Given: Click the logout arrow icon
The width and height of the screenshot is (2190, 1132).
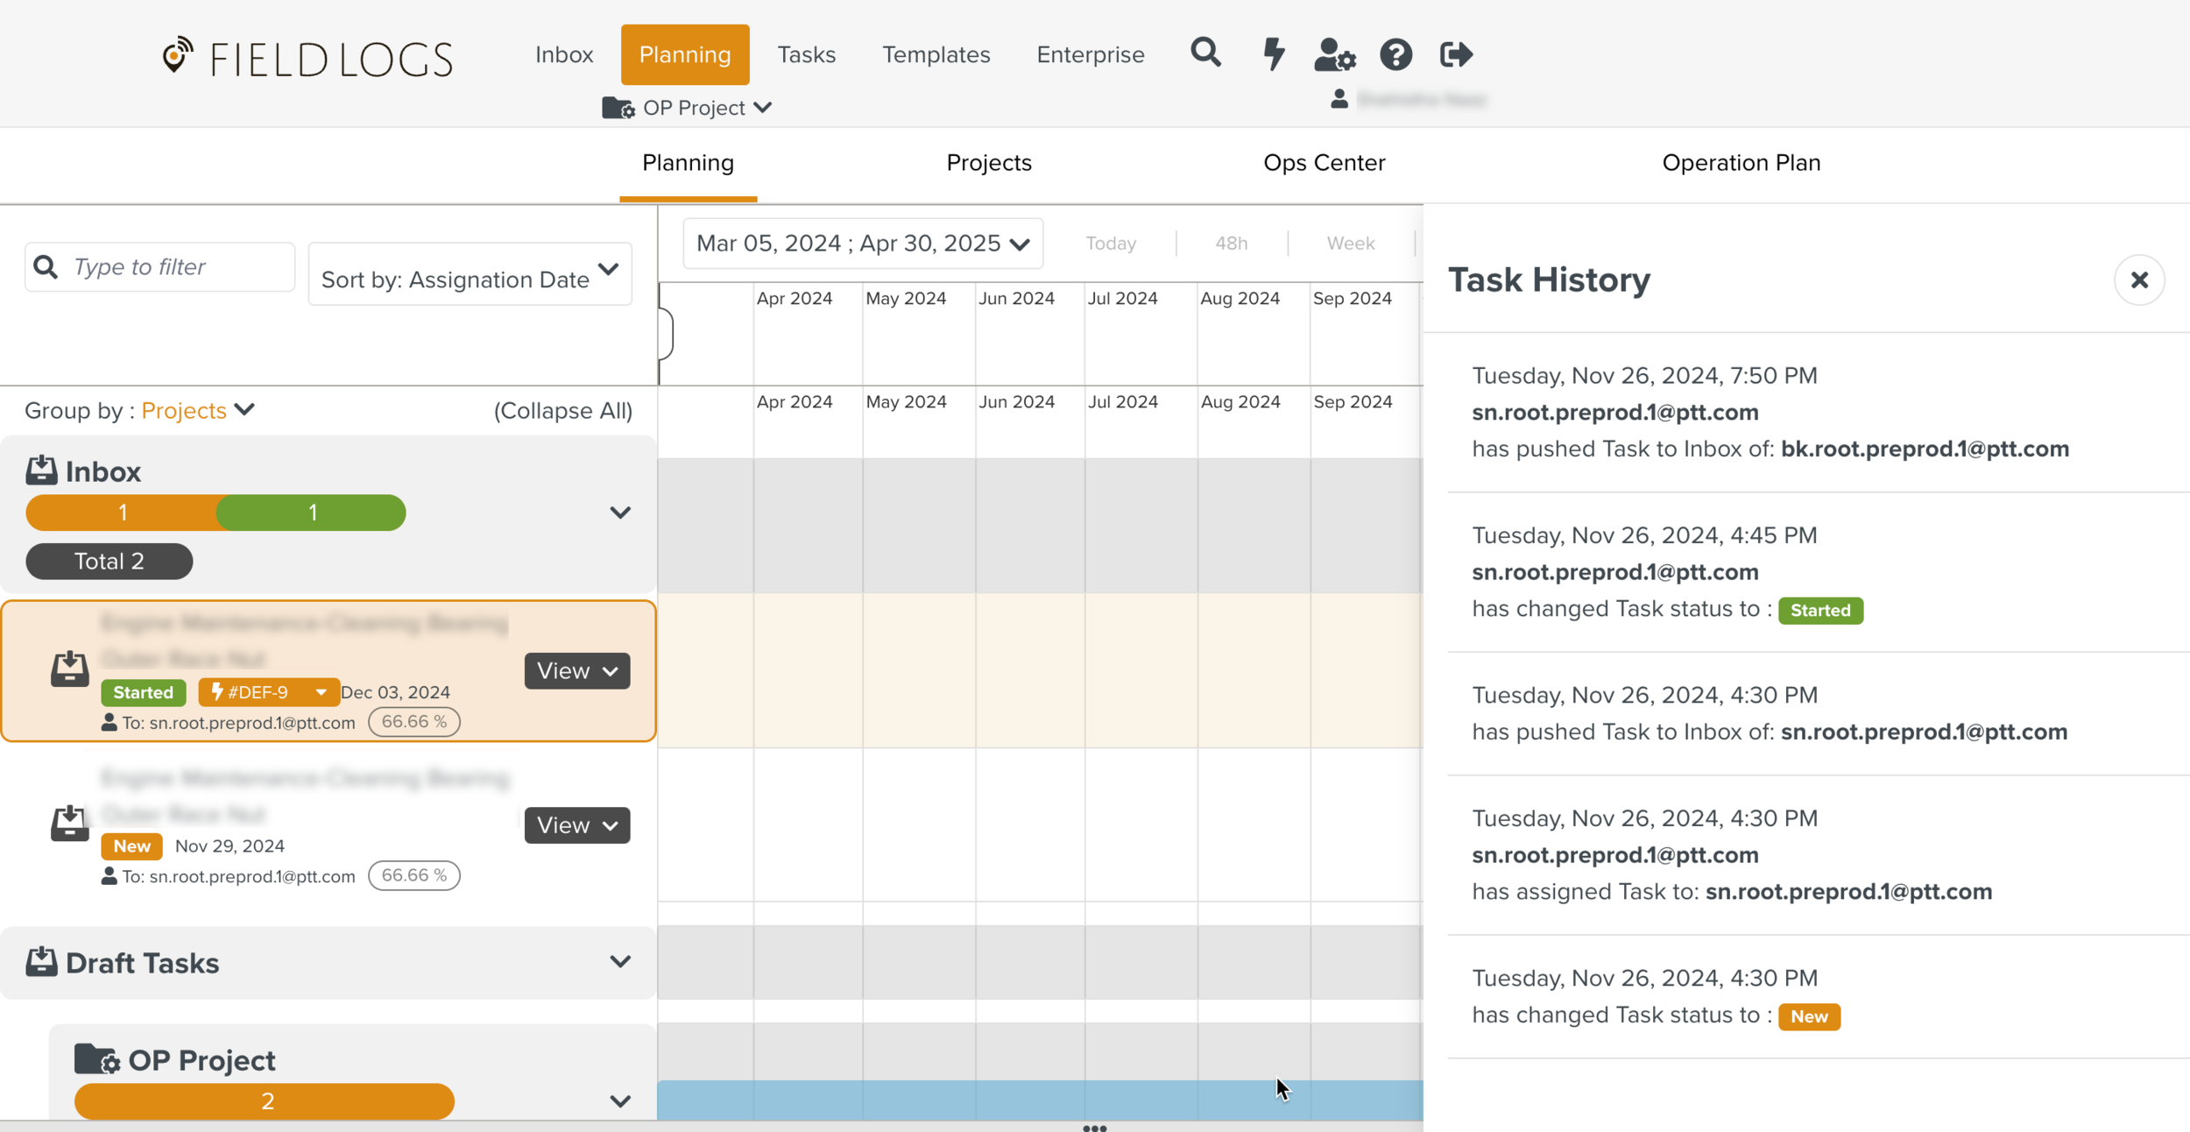Looking at the screenshot, I should (1456, 54).
